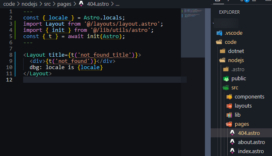Click the closing </Layout> tag

pos(38,74)
